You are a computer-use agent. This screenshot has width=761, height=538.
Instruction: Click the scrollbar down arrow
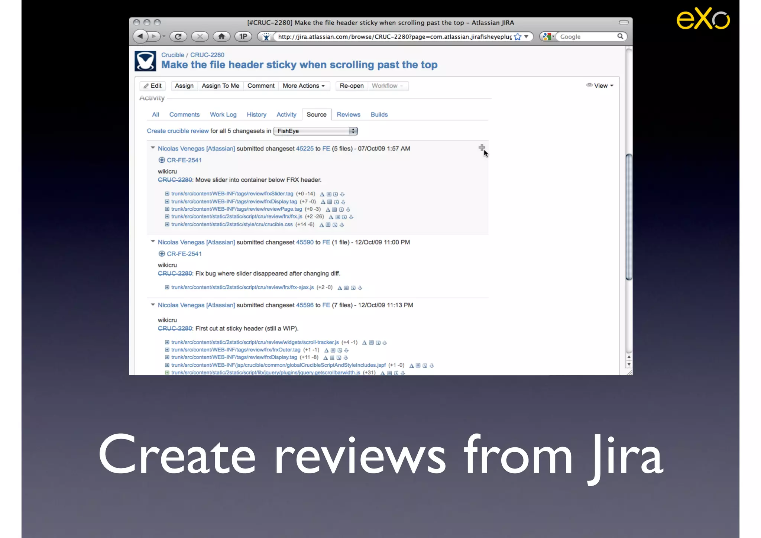click(629, 365)
